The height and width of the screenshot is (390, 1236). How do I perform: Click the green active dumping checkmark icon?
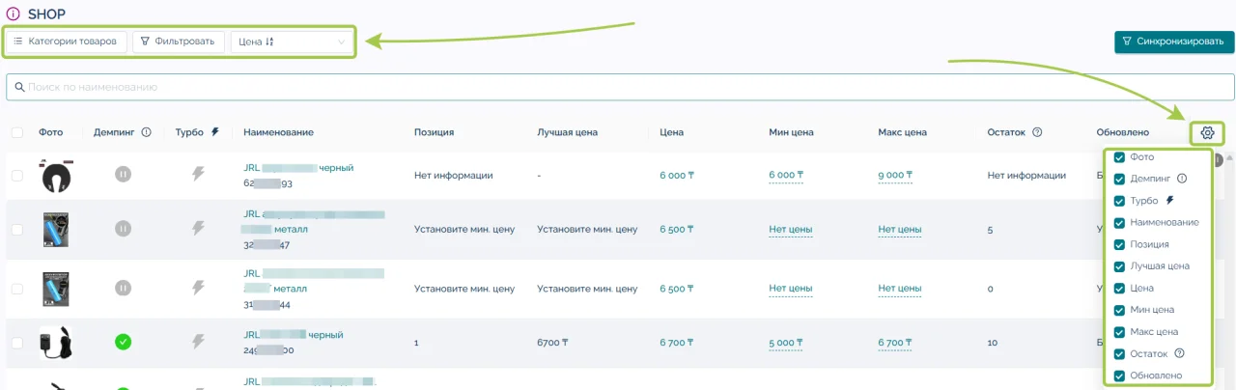[x=123, y=341]
